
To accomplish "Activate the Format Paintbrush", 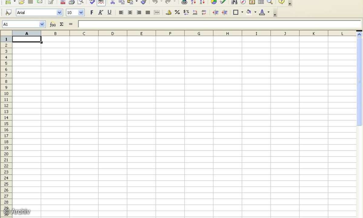I will coord(144,2).
